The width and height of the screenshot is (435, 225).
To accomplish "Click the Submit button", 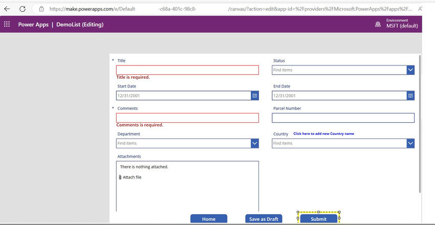I will tap(318, 219).
